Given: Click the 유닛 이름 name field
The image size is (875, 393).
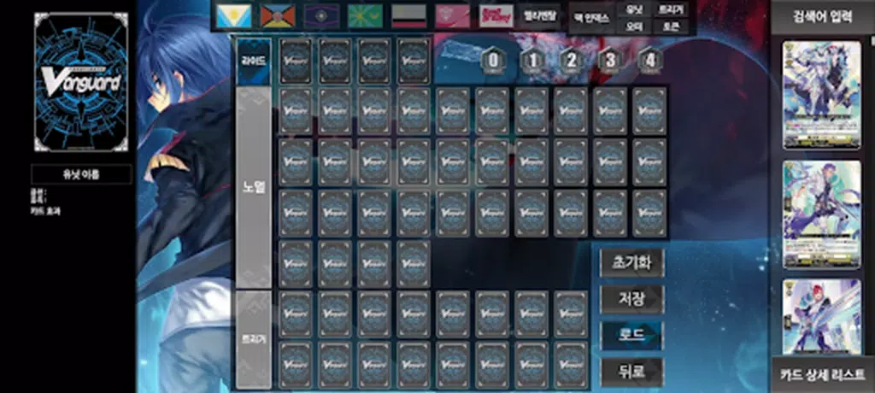Looking at the screenshot, I should click(81, 174).
